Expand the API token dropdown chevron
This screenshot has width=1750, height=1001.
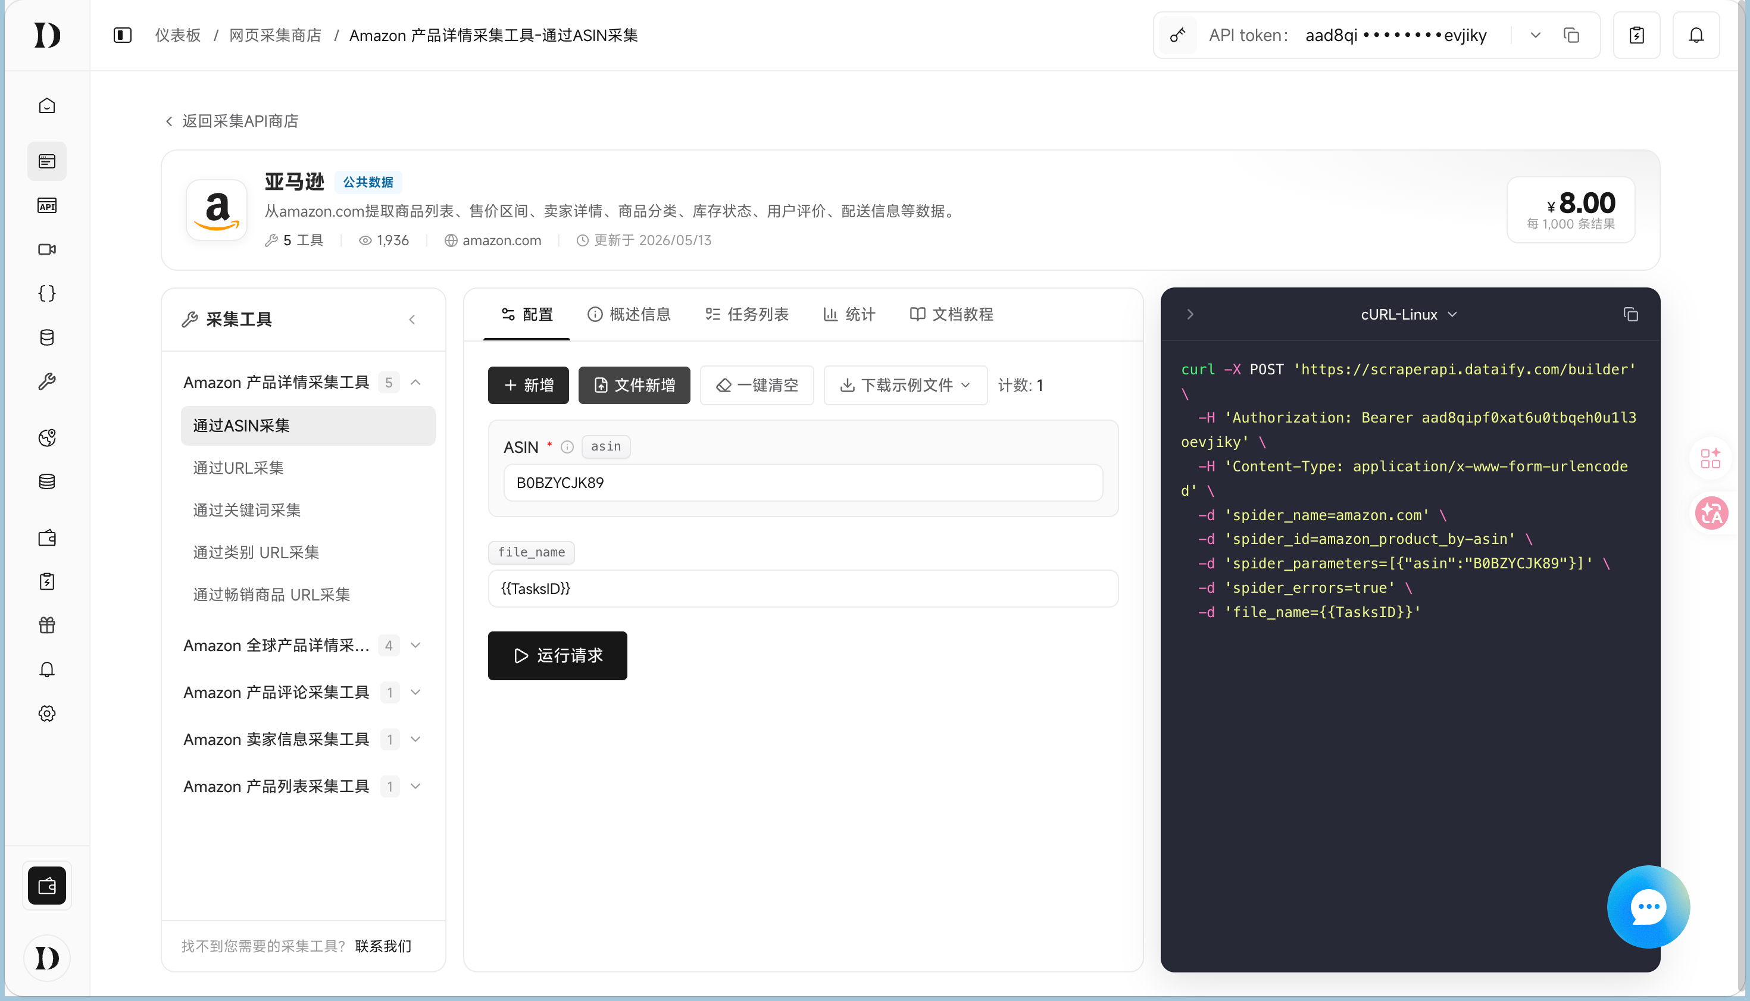(x=1536, y=35)
